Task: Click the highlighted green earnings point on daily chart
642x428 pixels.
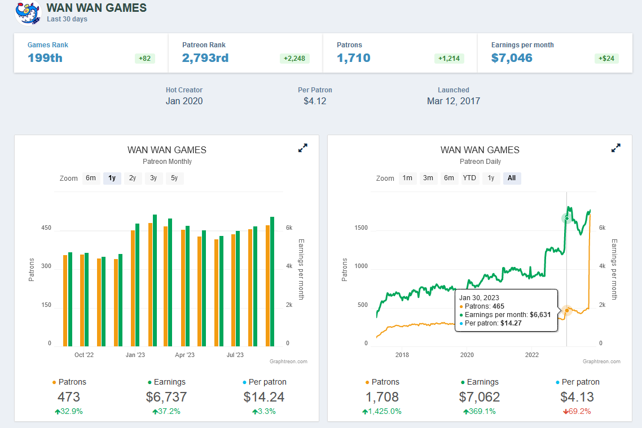Action: tap(566, 219)
